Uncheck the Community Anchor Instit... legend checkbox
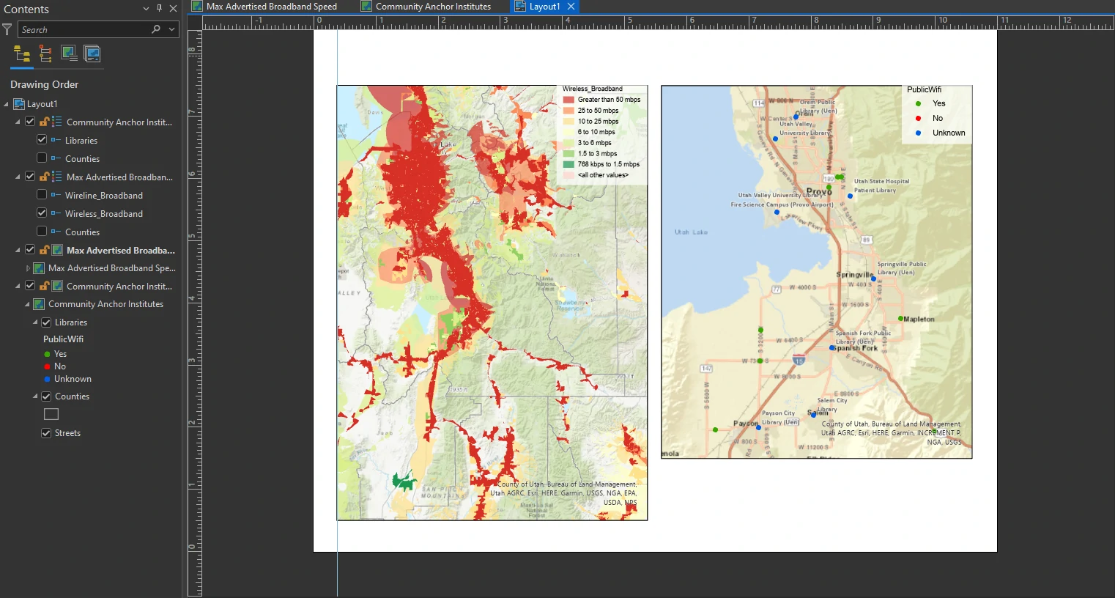This screenshot has width=1115, height=598. (30, 122)
